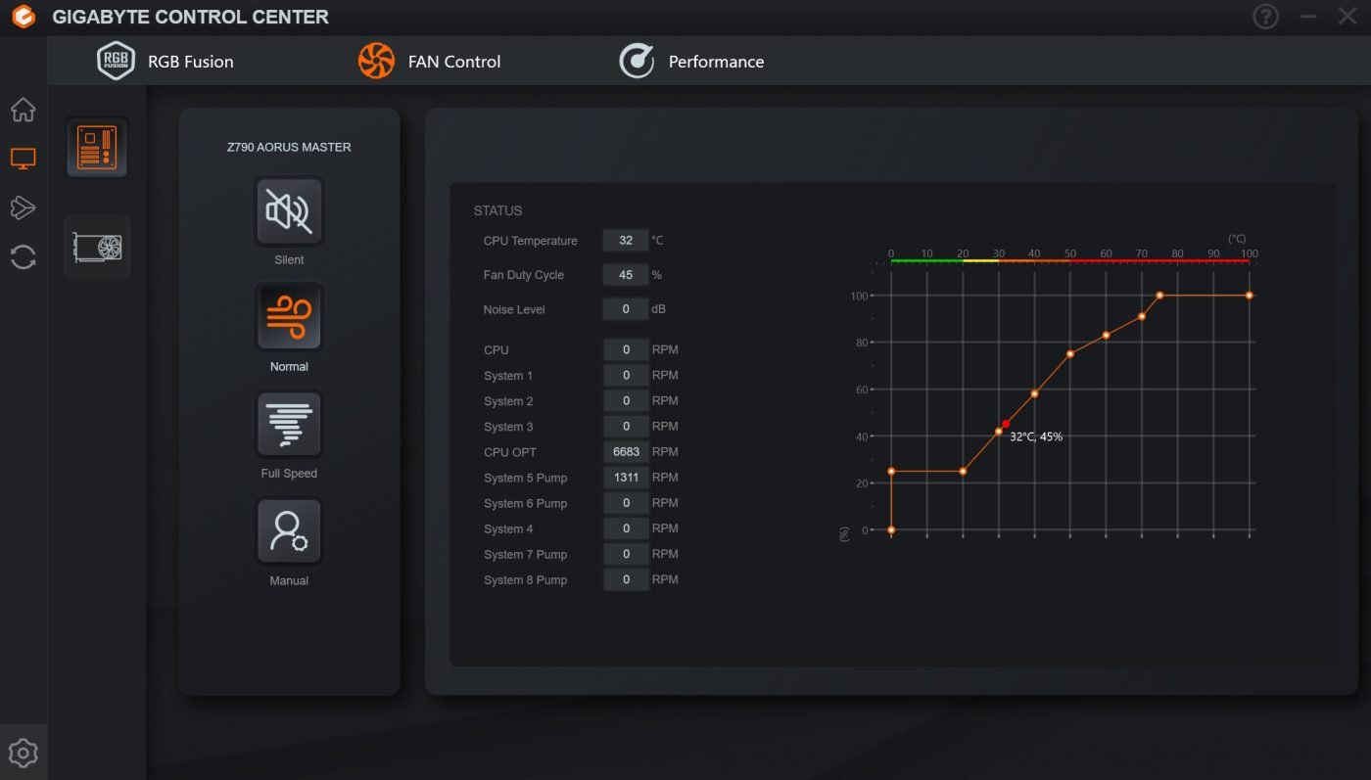Click the System 3 label
This screenshot has height=780, width=1371.
coord(508,427)
